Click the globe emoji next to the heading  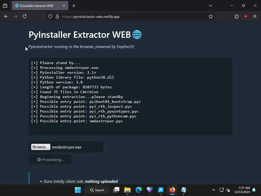tap(137, 34)
